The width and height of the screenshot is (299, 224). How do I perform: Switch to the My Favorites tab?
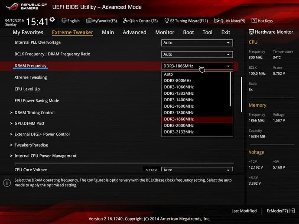pyautogui.click(x=28, y=32)
